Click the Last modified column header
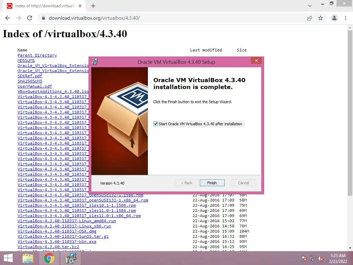This screenshot has height=265, width=353. click(206, 50)
